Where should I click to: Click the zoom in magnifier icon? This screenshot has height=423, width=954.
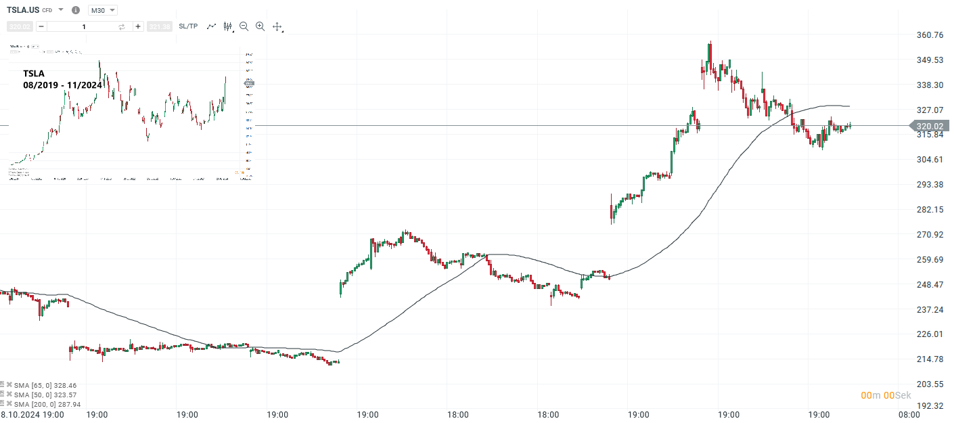point(260,26)
